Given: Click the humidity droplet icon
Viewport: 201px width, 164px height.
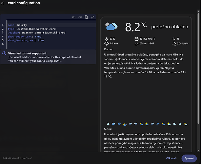Looking at the screenshot, I should click(106, 39).
